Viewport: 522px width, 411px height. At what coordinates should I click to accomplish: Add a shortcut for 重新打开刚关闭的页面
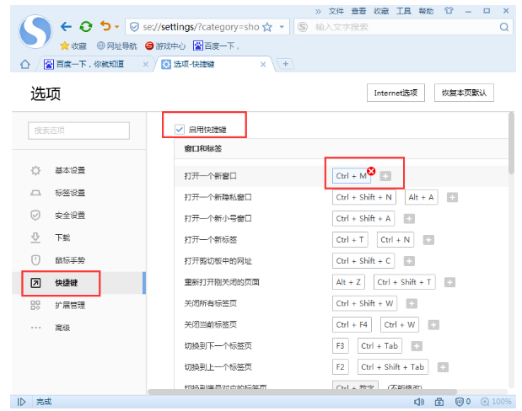click(x=449, y=283)
